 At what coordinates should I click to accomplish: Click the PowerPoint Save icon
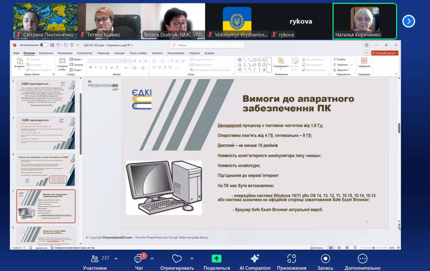pos(52,45)
